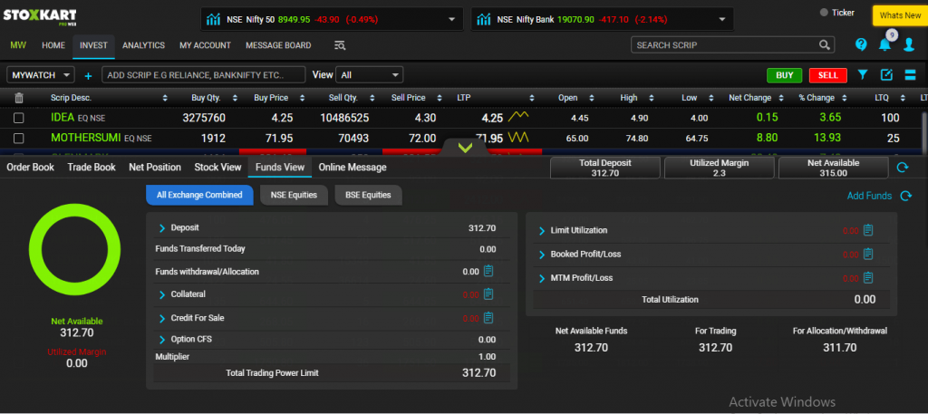Open Collateral details clipboard icon
Viewport: 928px width, 414px height.
click(x=488, y=294)
